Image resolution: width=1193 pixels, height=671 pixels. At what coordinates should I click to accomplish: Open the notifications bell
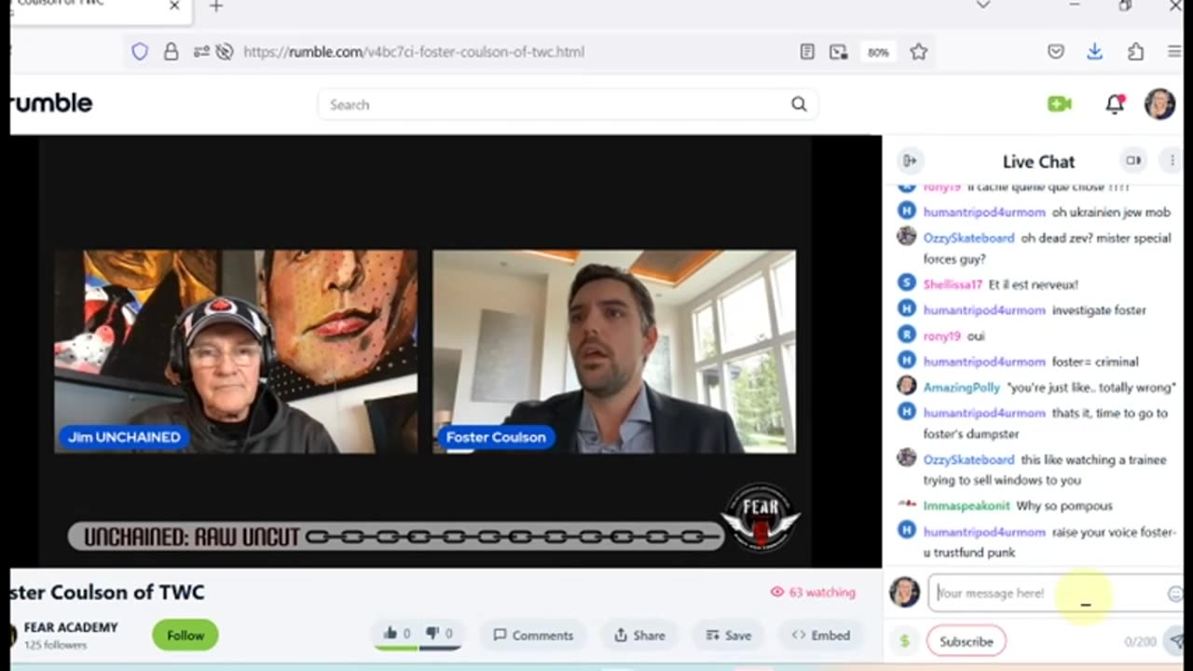click(x=1115, y=104)
